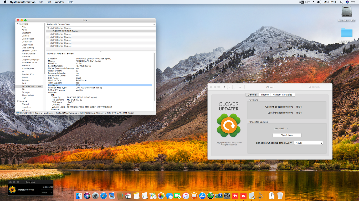Click SATA/SATA Express in path bar
Image resolution: width=359 pixels, height=201 pixels.
tap(66, 113)
